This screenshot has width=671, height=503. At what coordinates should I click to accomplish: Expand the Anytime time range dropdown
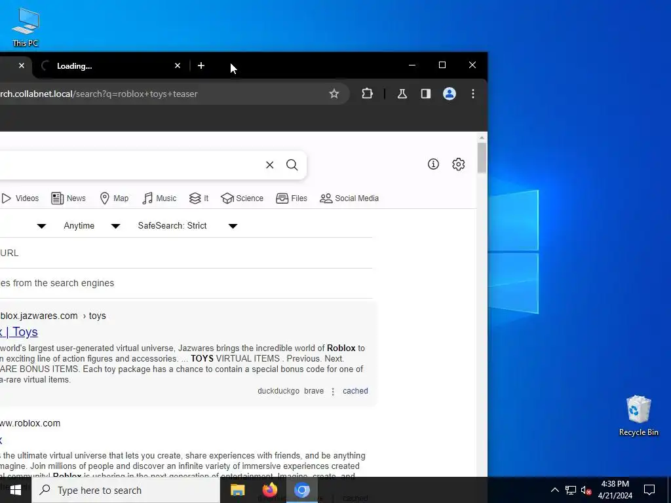(x=92, y=226)
